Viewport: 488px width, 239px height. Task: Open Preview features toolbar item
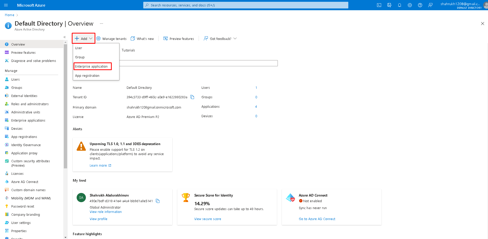[x=179, y=39]
